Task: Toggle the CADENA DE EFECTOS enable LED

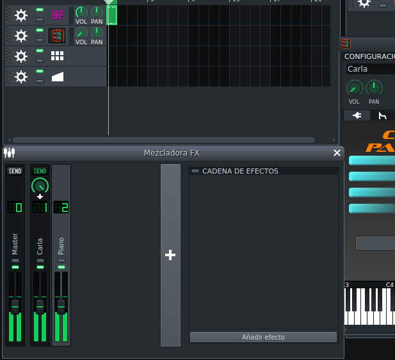Action: click(x=195, y=171)
